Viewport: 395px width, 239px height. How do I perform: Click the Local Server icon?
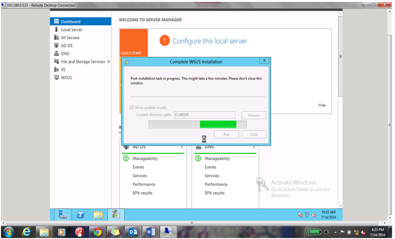coord(57,29)
